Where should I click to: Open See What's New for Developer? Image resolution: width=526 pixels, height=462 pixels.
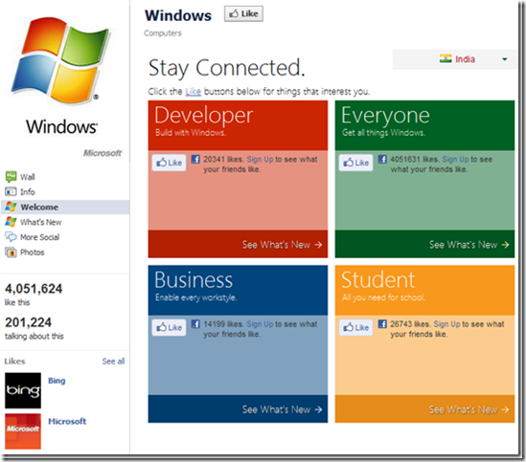(282, 245)
